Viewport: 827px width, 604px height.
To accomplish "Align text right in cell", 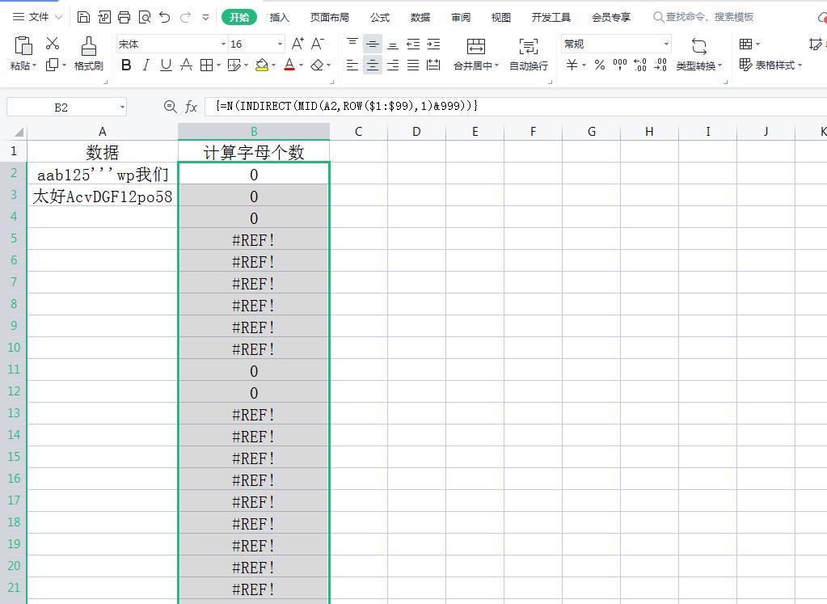I will 393,65.
